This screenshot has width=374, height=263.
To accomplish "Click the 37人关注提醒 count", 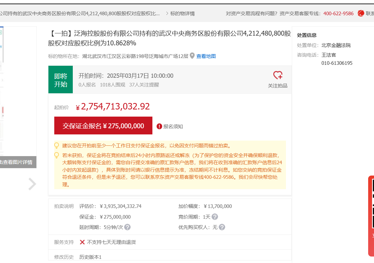I will point(144,85).
